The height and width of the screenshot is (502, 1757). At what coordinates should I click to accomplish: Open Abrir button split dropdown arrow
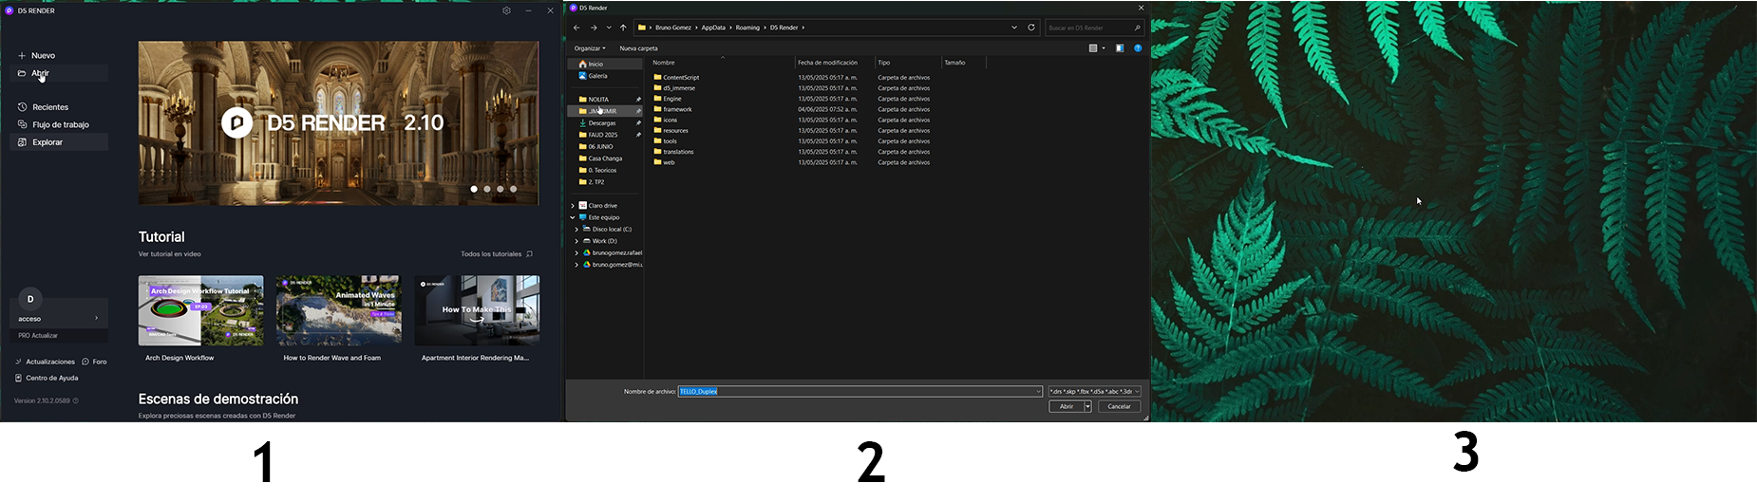[x=1088, y=406]
